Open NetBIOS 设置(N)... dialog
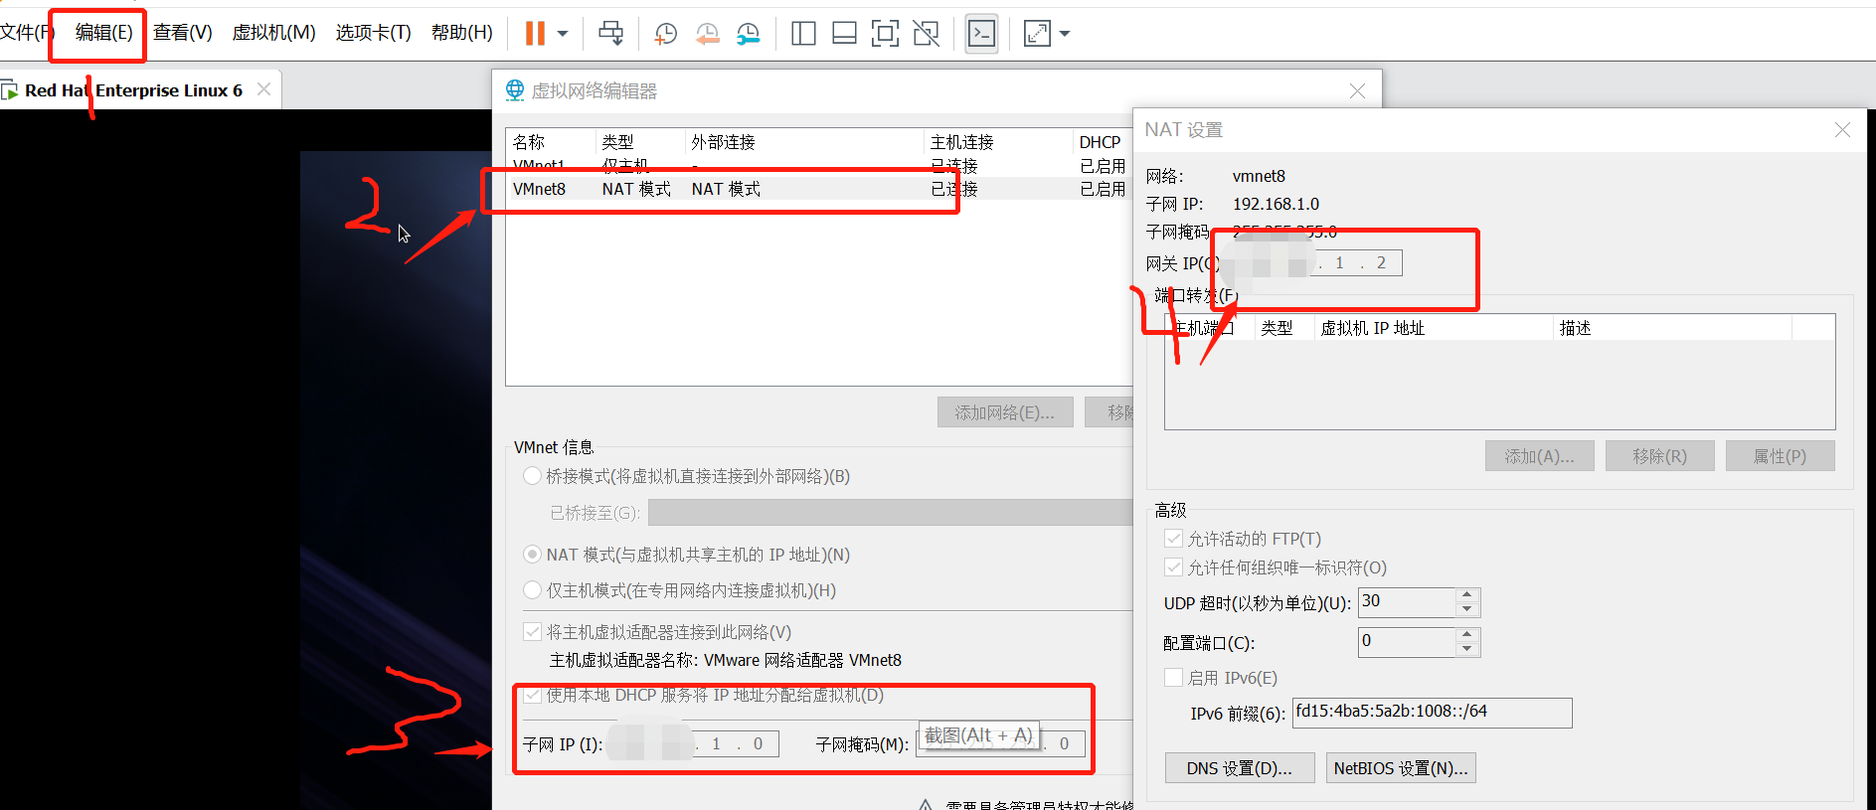 [x=1401, y=768]
